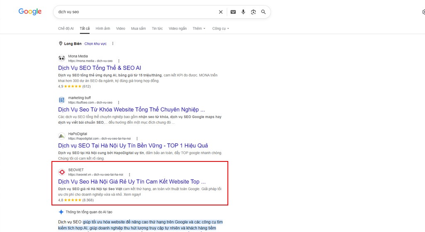The image size is (425, 232).
Task: Open the Video ngắn tab
Action: click(178, 29)
